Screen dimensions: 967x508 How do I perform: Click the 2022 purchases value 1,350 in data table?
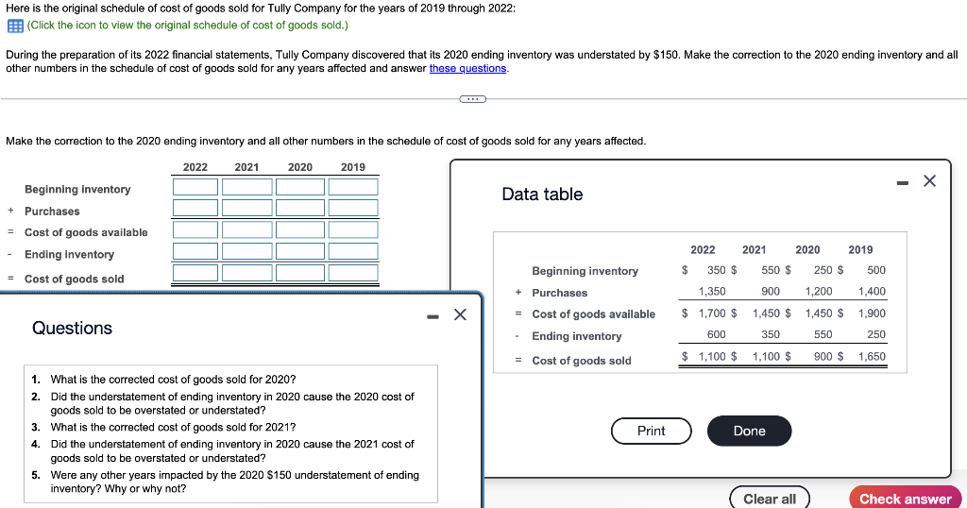tap(712, 292)
